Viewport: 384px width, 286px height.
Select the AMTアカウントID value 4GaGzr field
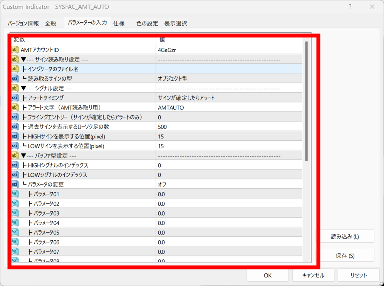(x=229, y=50)
